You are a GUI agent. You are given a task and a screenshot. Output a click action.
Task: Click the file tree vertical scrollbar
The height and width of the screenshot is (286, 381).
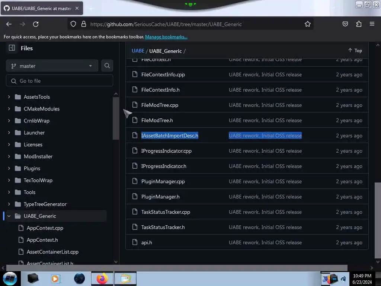pos(116,118)
